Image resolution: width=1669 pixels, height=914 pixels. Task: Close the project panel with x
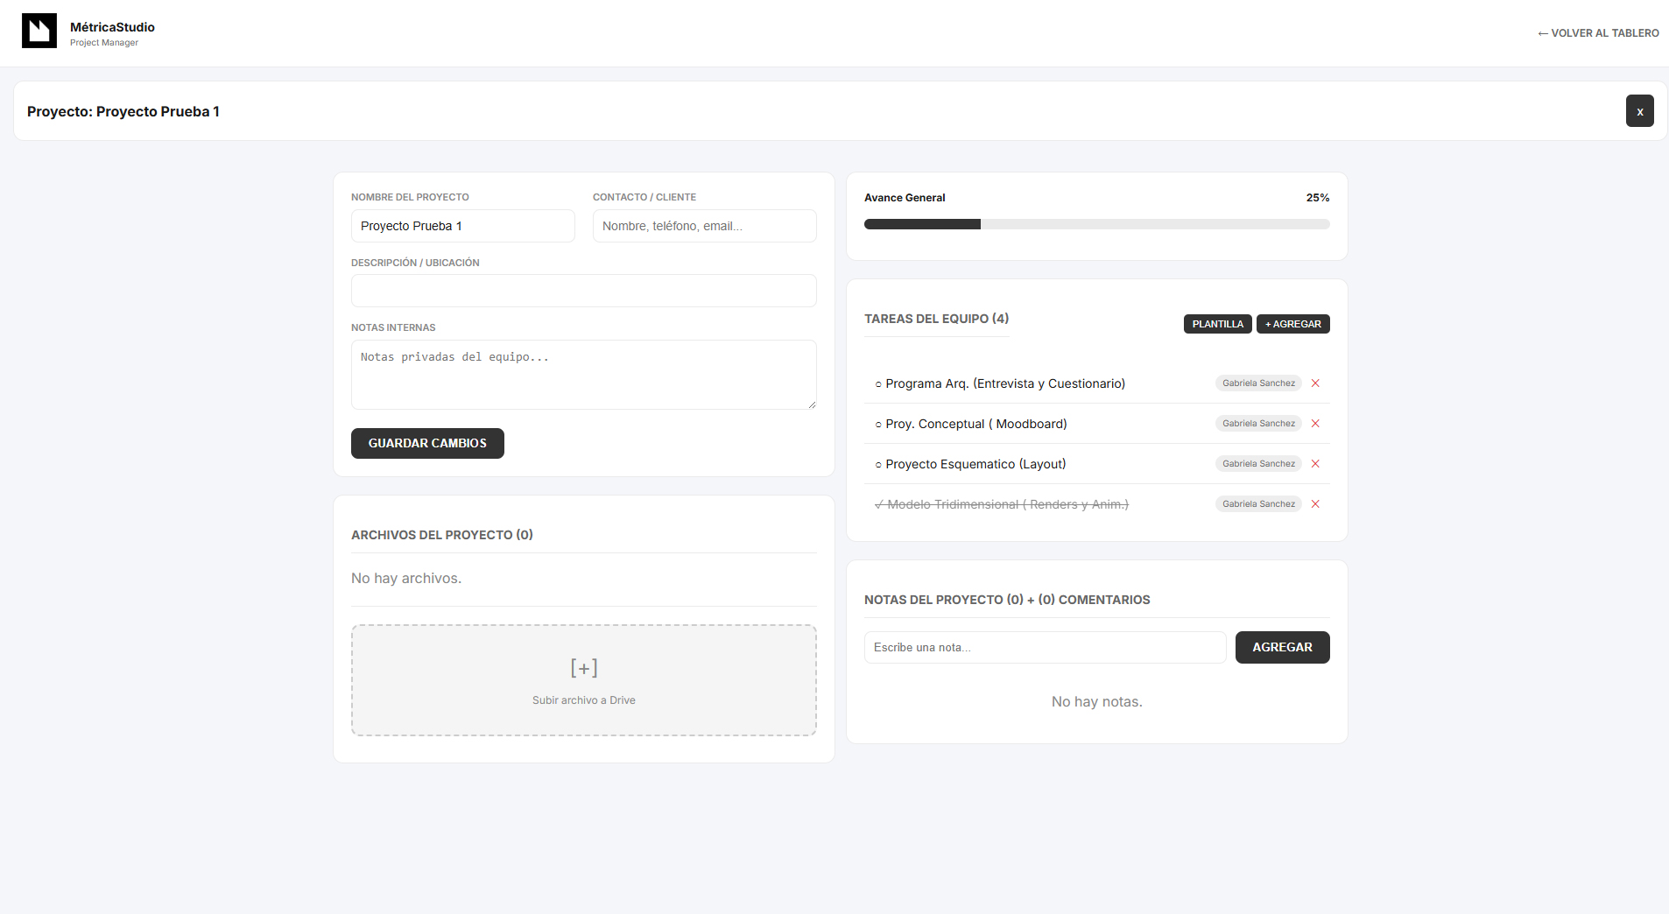point(1639,111)
